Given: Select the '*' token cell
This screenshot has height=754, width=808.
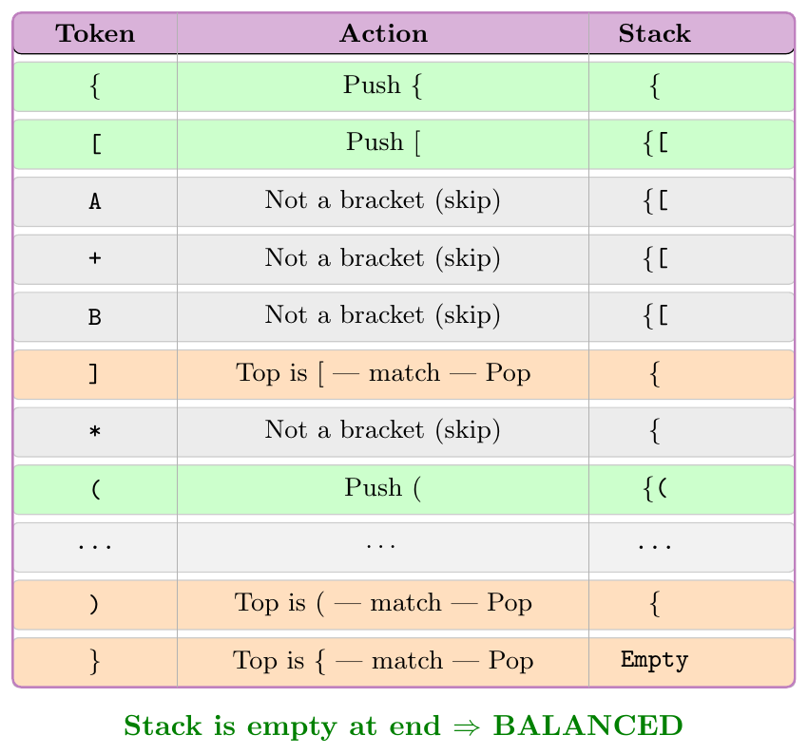Looking at the screenshot, I should pyautogui.click(x=95, y=431).
